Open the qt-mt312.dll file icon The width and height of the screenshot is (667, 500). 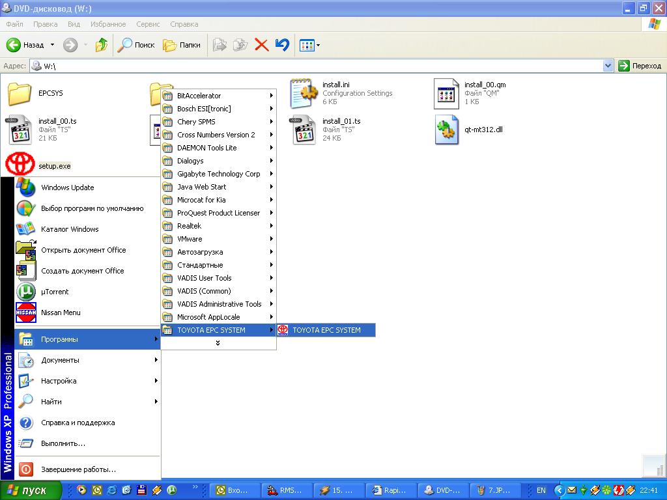click(447, 130)
